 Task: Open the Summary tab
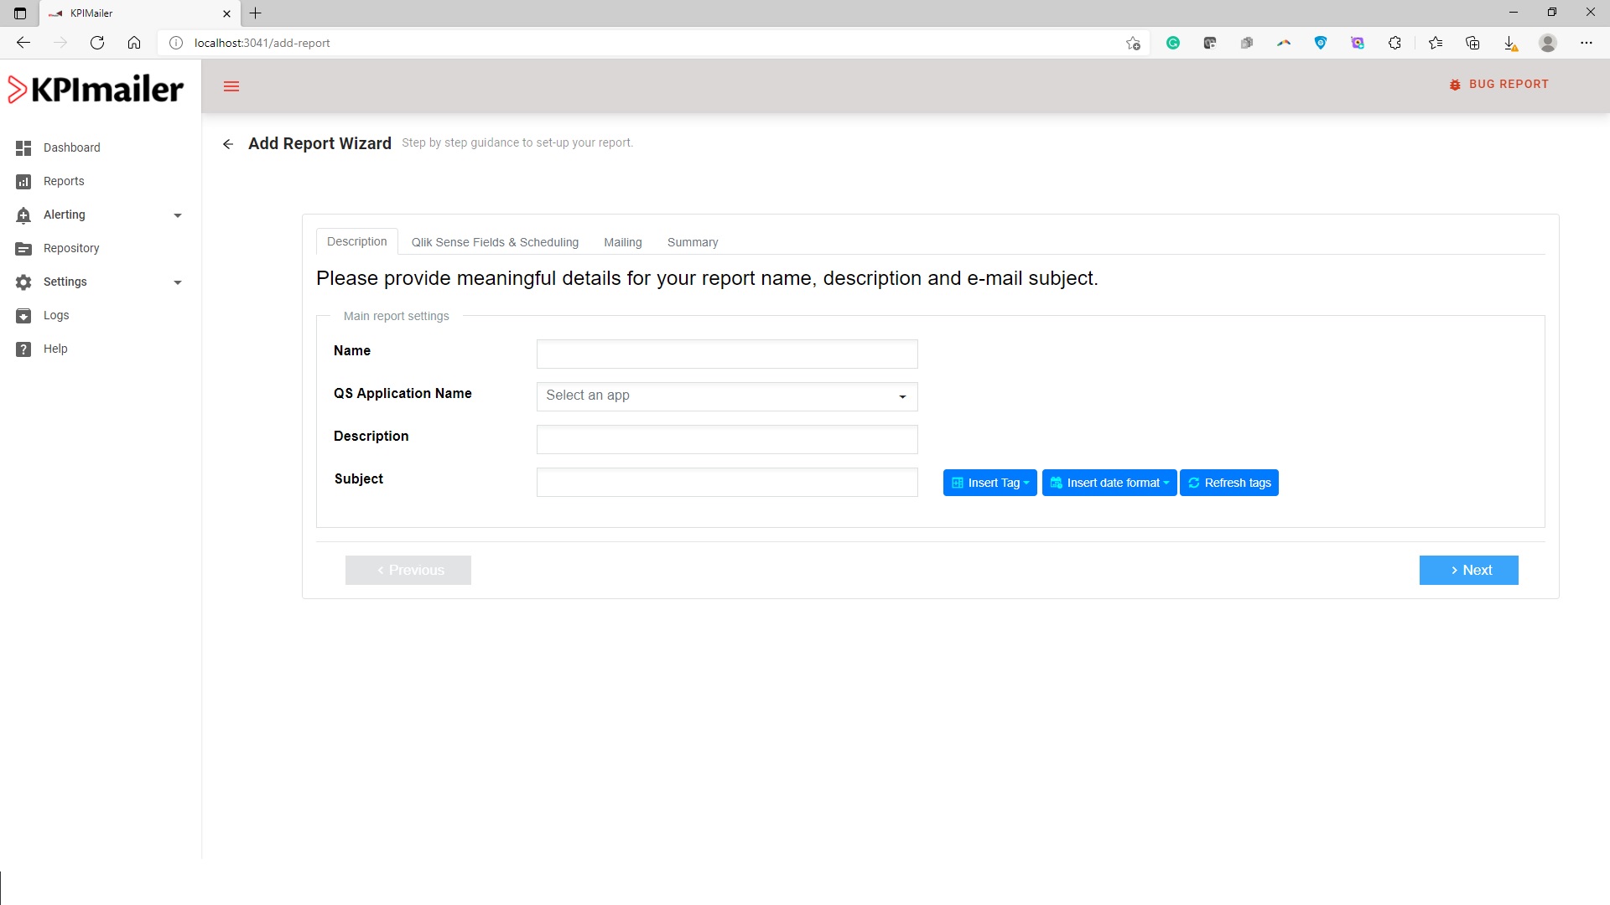(692, 242)
